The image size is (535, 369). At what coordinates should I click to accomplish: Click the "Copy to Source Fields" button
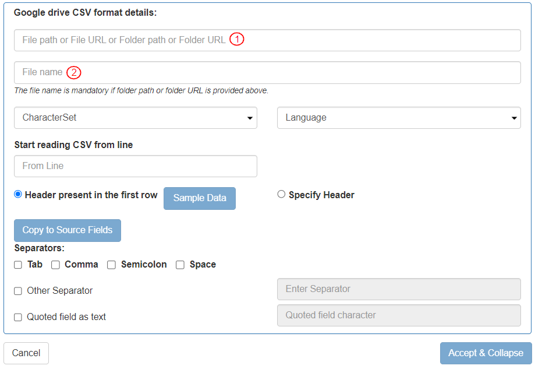67,230
